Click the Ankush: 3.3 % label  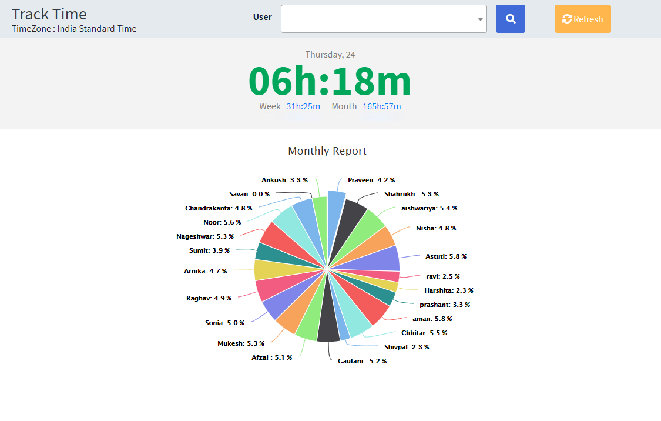[285, 180]
